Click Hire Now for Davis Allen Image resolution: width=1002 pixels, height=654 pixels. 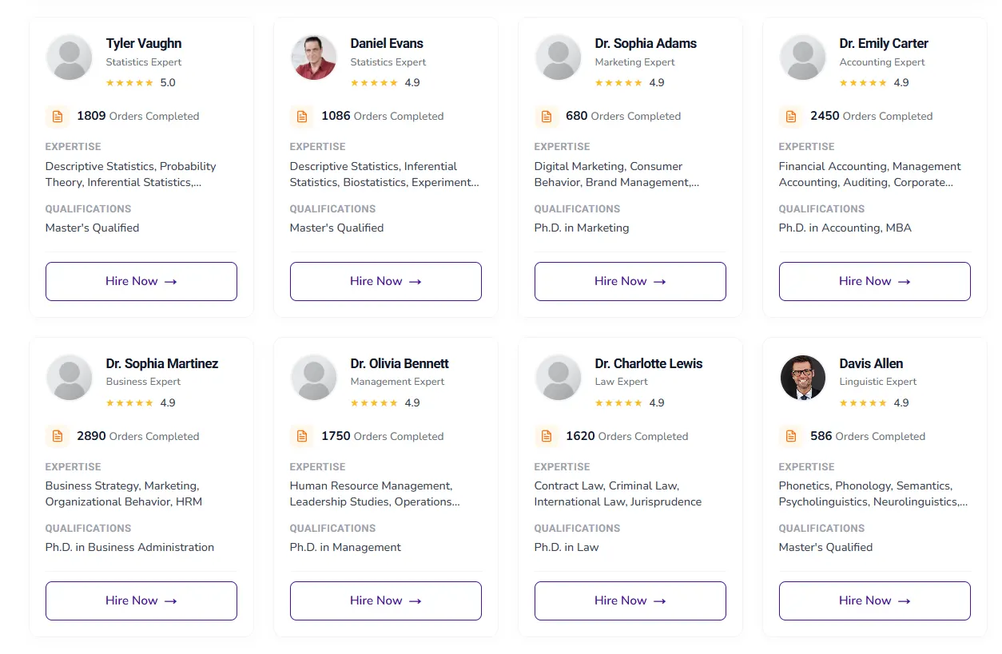(875, 600)
